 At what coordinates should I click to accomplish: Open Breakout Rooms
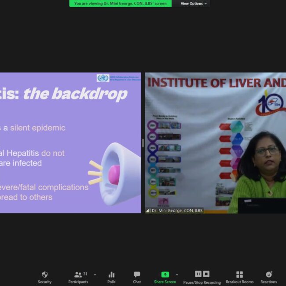pos(239,275)
